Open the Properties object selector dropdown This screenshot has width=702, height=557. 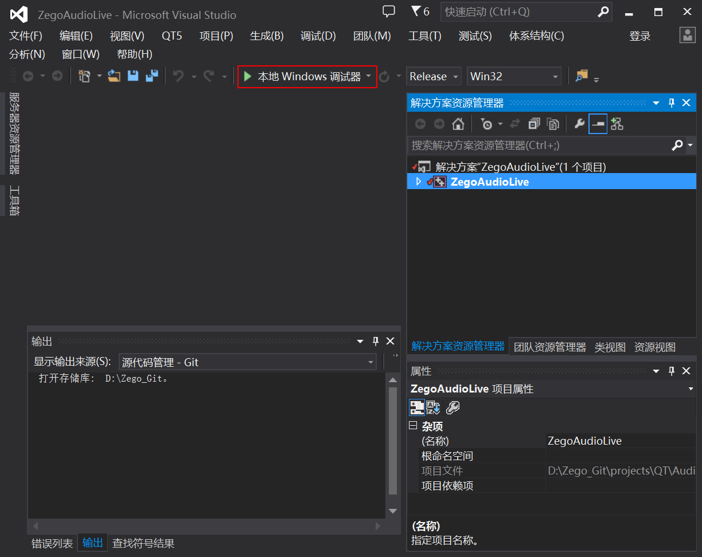pyautogui.click(x=691, y=389)
